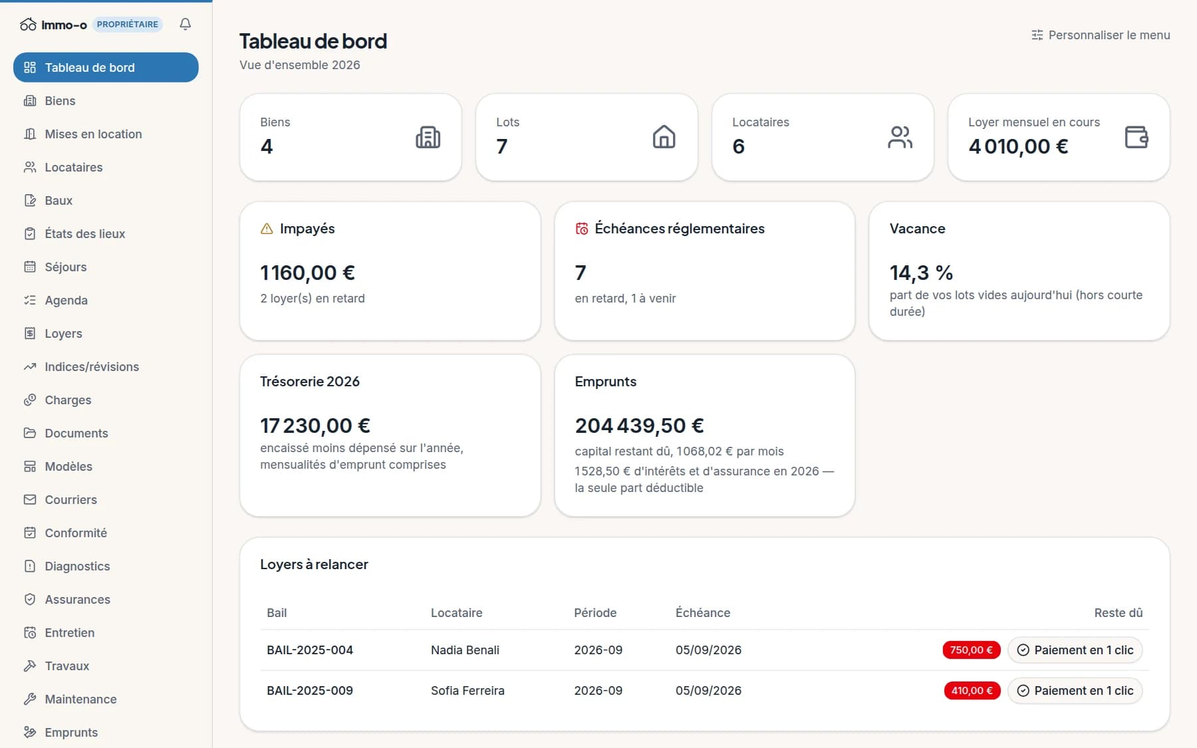The image size is (1197, 748).
Task: Click the wallet icon in Loyer mensuel card
Action: (x=1136, y=137)
